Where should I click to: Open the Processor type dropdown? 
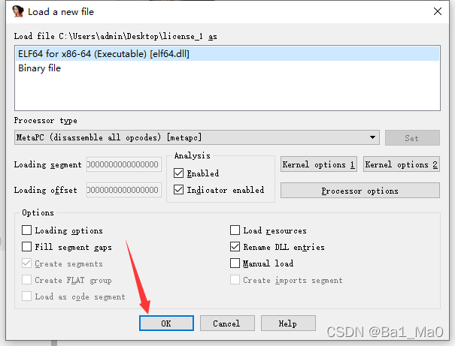(373, 137)
